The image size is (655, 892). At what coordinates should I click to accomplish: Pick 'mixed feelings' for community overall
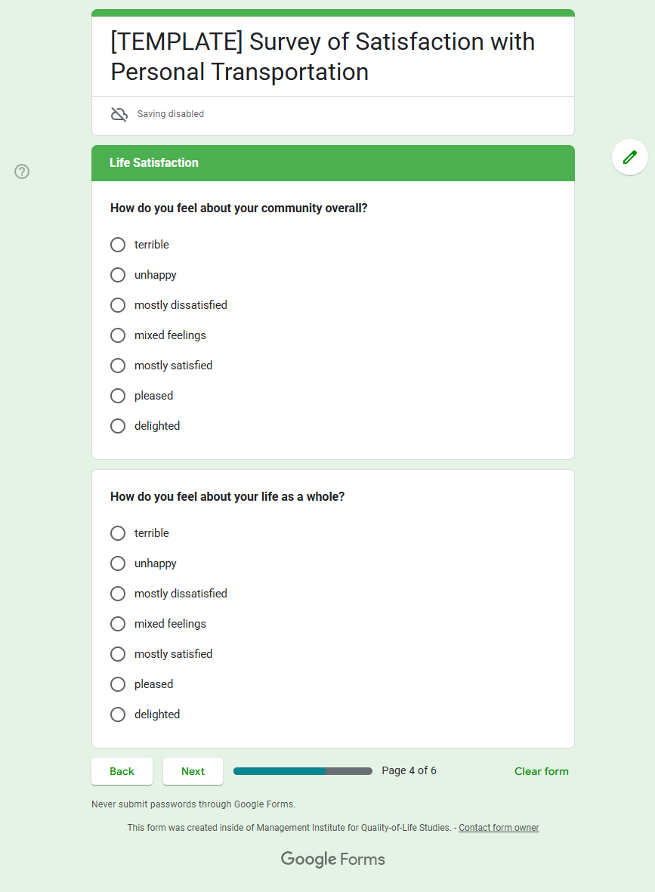click(118, 335)
